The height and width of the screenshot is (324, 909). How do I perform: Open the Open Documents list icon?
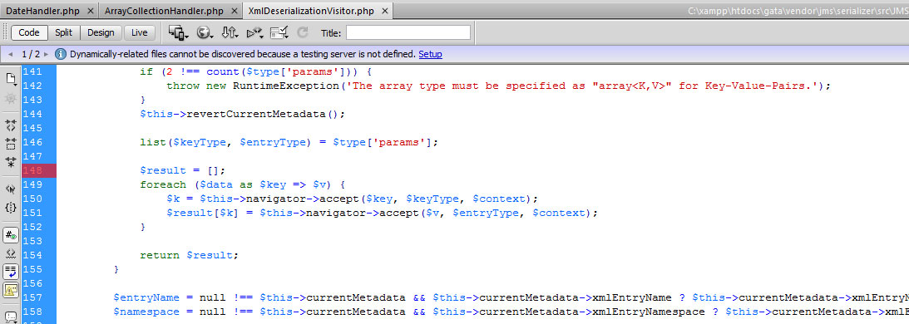tap(11, 80)
